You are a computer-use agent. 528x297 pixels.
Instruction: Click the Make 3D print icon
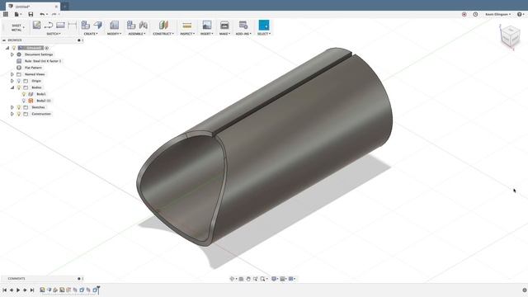(x=224, y=25)
